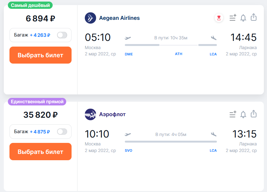Share the Aegean Airlines ticket

(x=253, y=17)
